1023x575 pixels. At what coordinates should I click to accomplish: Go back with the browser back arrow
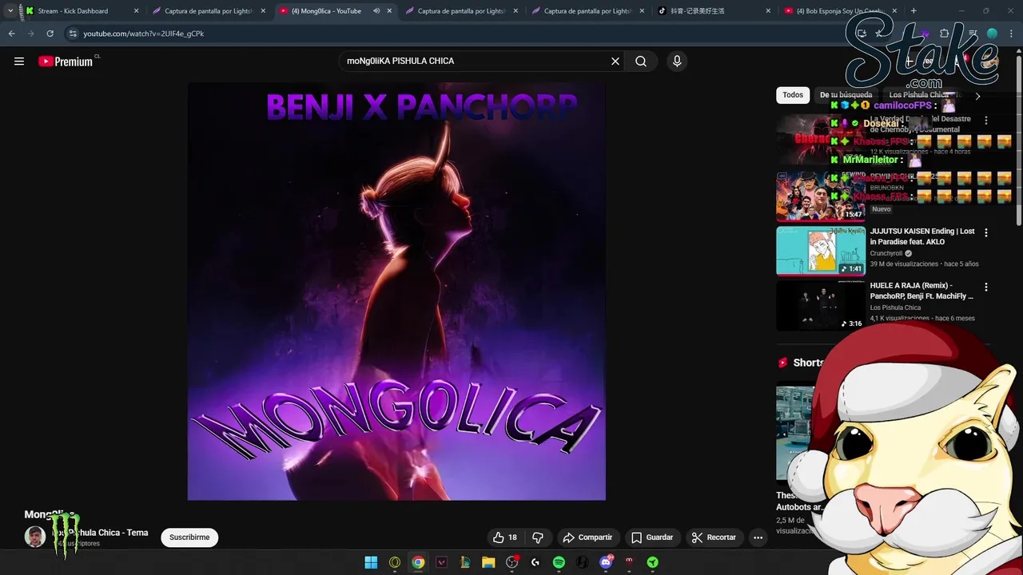(11, 34)
